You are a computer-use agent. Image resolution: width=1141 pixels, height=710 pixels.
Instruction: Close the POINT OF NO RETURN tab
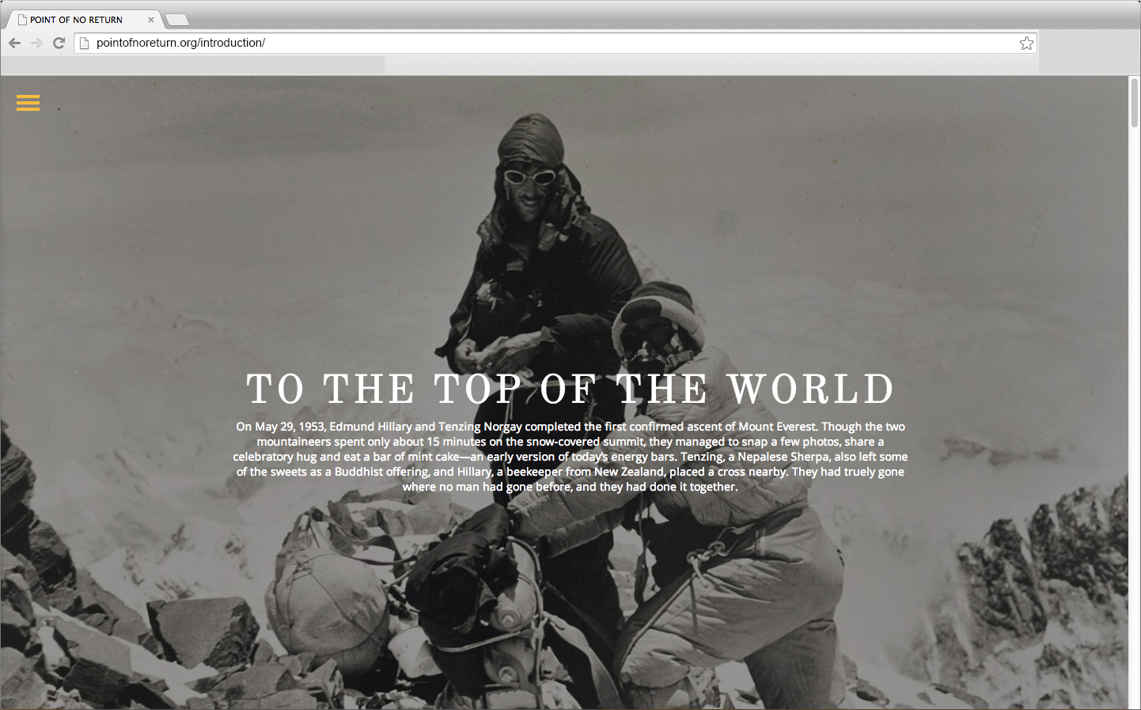[151, 20]
